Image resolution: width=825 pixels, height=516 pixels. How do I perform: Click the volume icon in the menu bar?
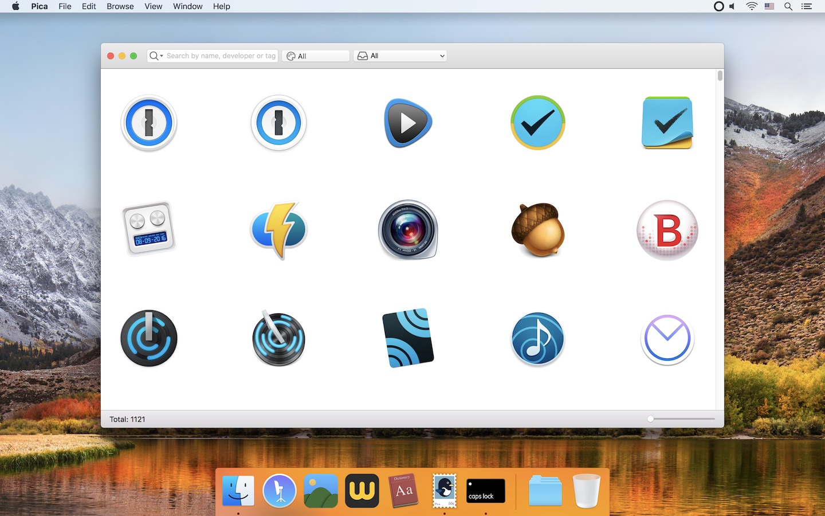[733, 6]
